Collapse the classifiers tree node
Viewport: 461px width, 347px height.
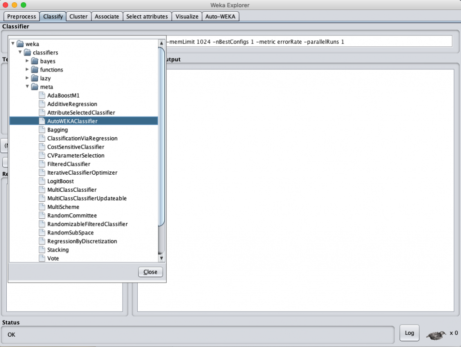(x=20, y=52)
